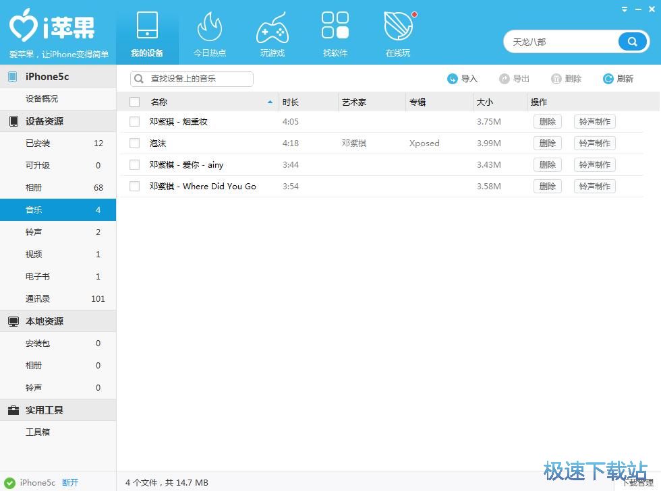Click the 查找设备上的音乐 search field

pyautogui.click(x=192, y=79)
